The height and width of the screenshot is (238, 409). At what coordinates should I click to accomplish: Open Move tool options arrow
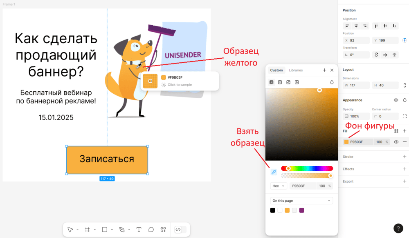tap(77, 230)
